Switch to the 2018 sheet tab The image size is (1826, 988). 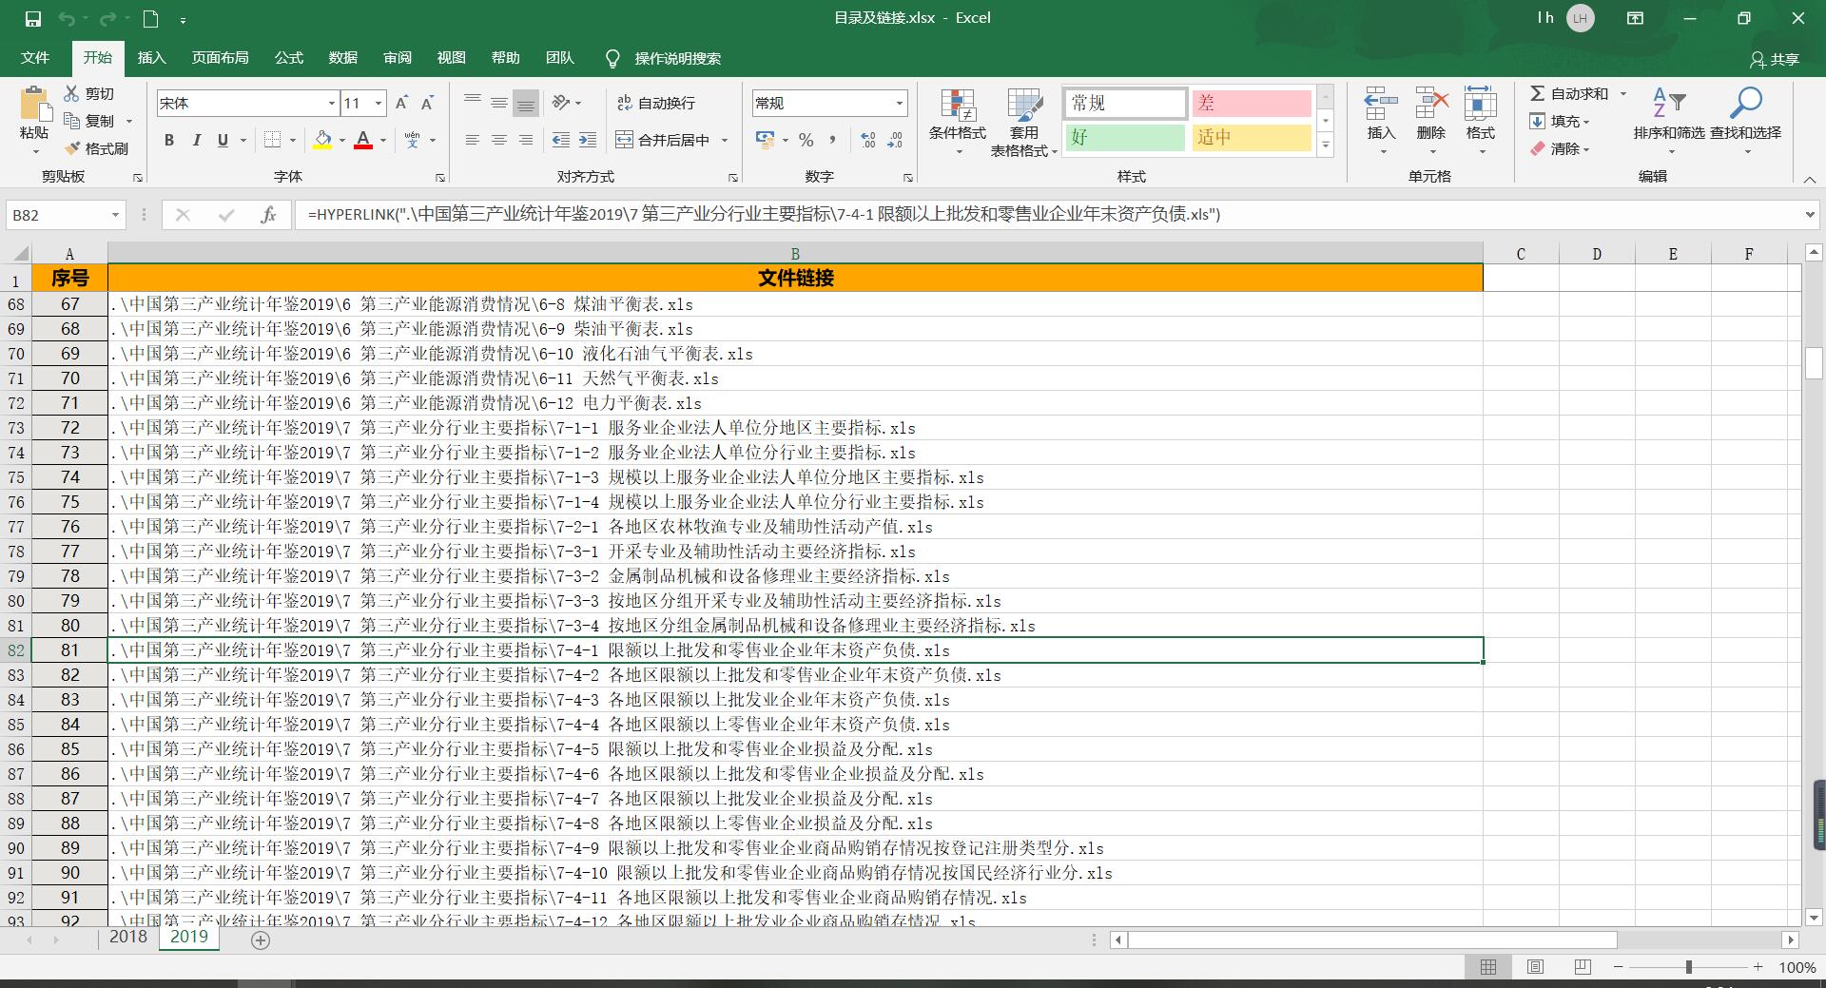(127, 937)
